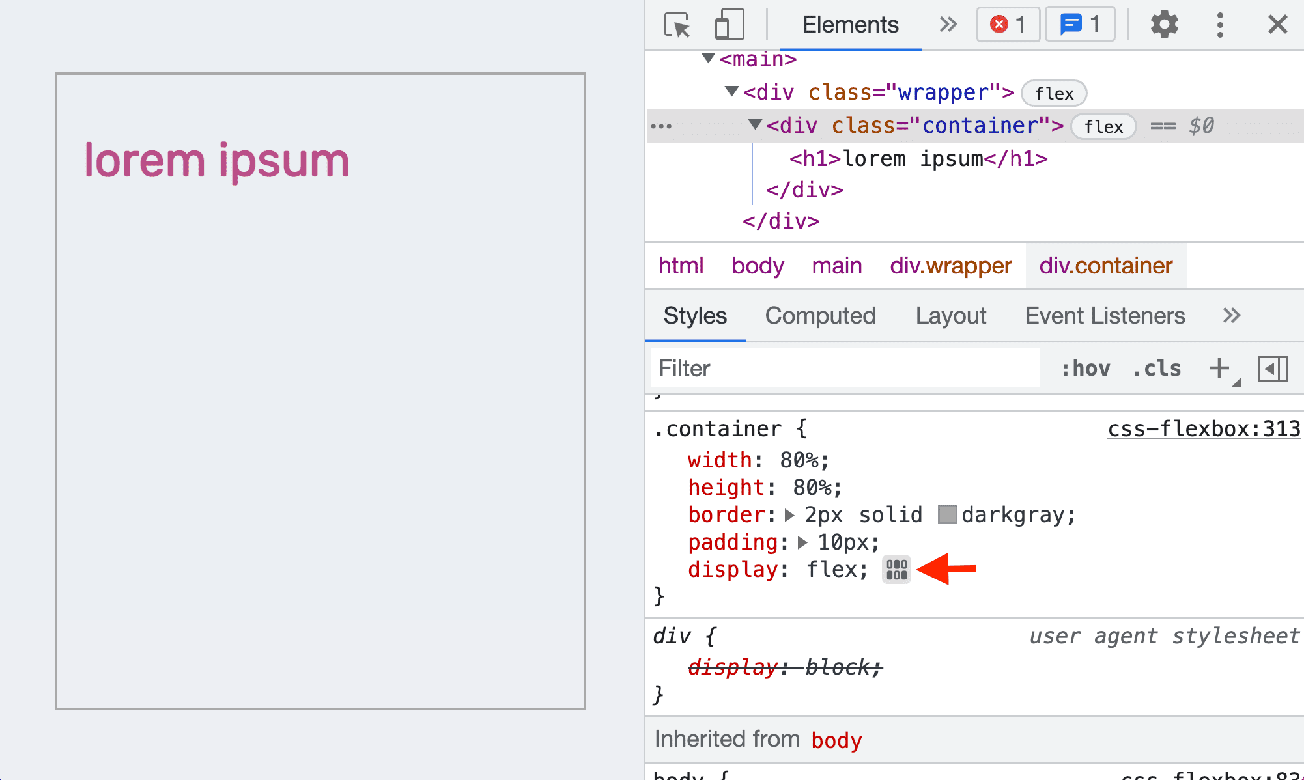Click the settings gear icon in DevTools
Image resolution: width=1304 pixels, height=780 pixels.
point(1164,24)
